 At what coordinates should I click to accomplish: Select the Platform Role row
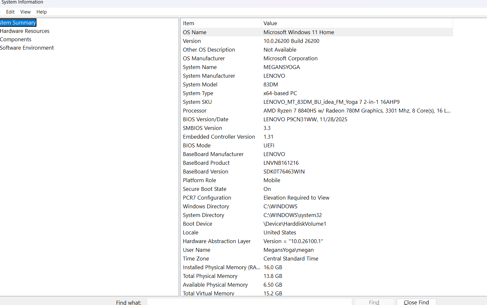[x=199, y=180]
